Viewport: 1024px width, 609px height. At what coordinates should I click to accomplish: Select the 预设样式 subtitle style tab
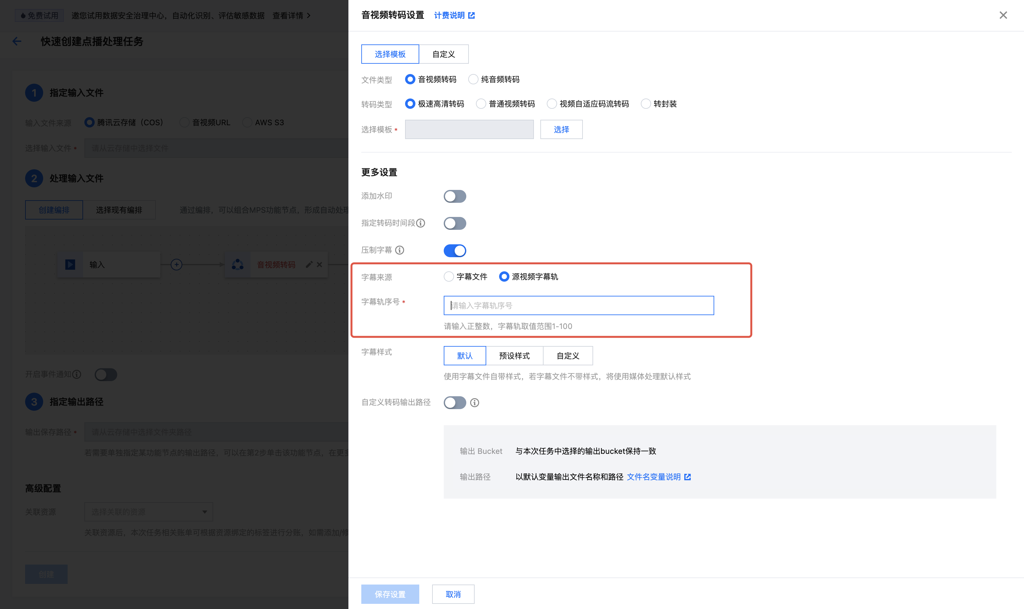(514, 356)
